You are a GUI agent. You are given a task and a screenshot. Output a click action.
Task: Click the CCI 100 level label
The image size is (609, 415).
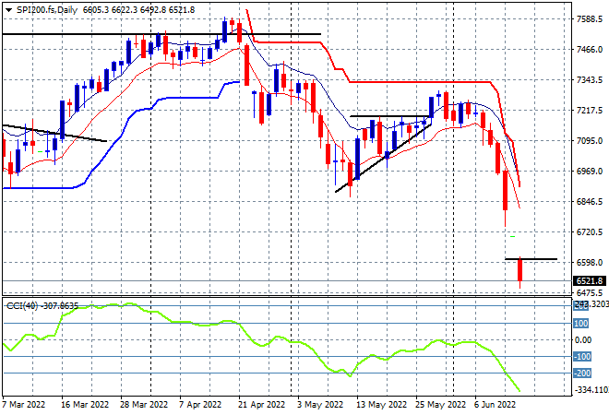(x=580, y=324)
